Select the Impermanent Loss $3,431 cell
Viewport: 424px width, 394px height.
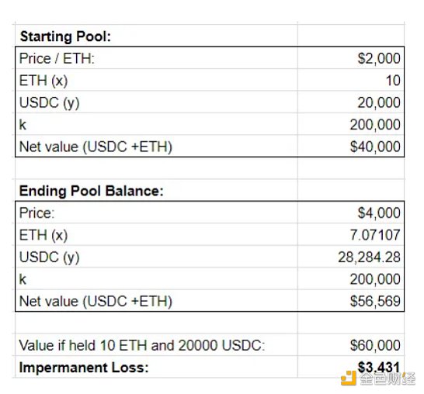(351, 367)
